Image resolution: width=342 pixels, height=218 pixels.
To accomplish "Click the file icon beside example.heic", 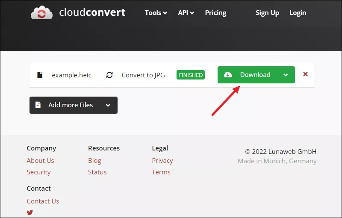I will pyautogui.click(x=40, y=75).
